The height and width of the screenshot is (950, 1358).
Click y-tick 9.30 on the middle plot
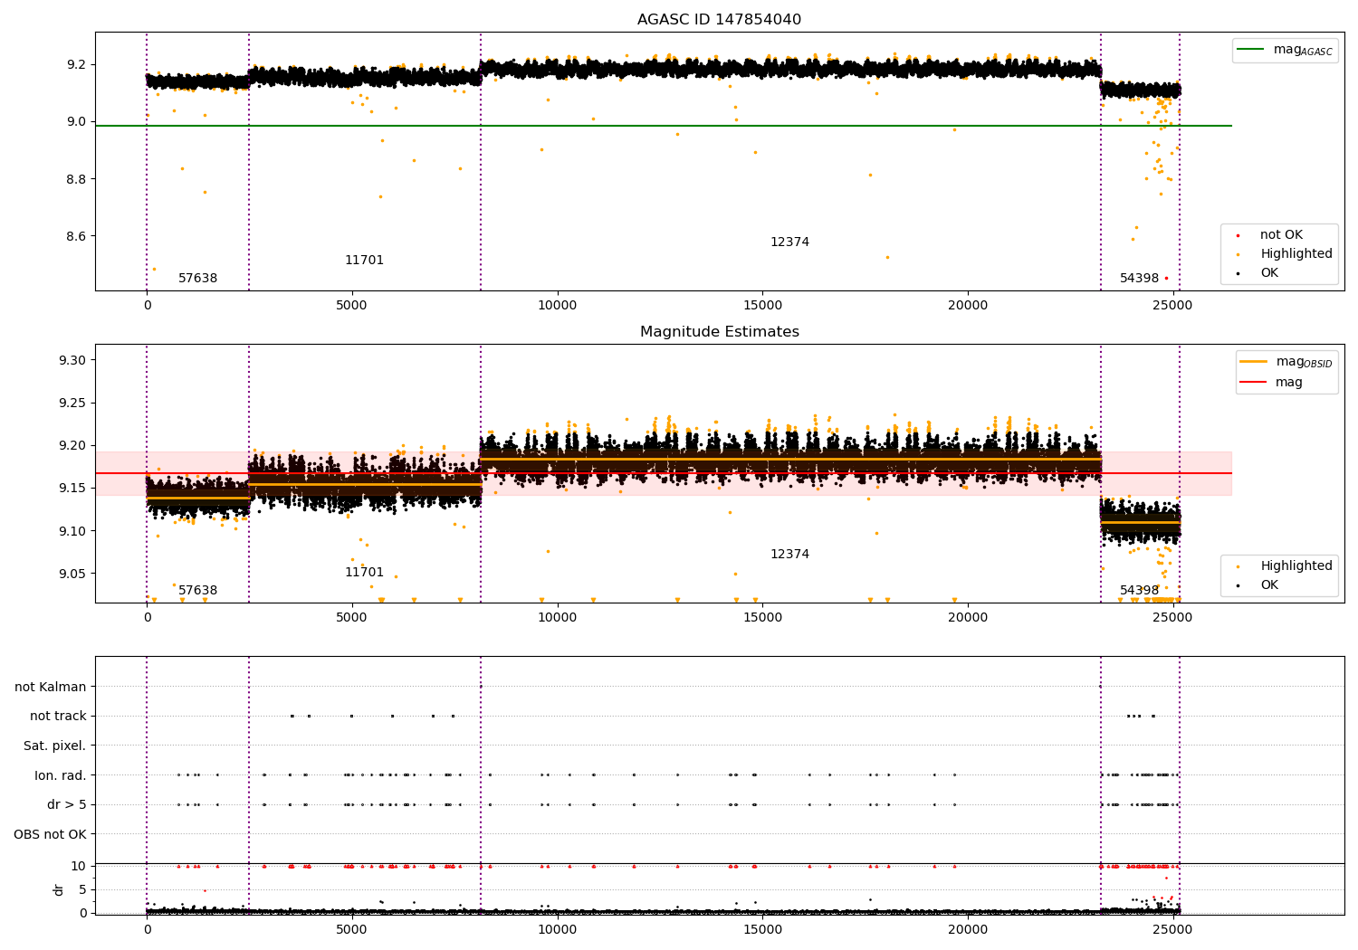click(73, 360)
